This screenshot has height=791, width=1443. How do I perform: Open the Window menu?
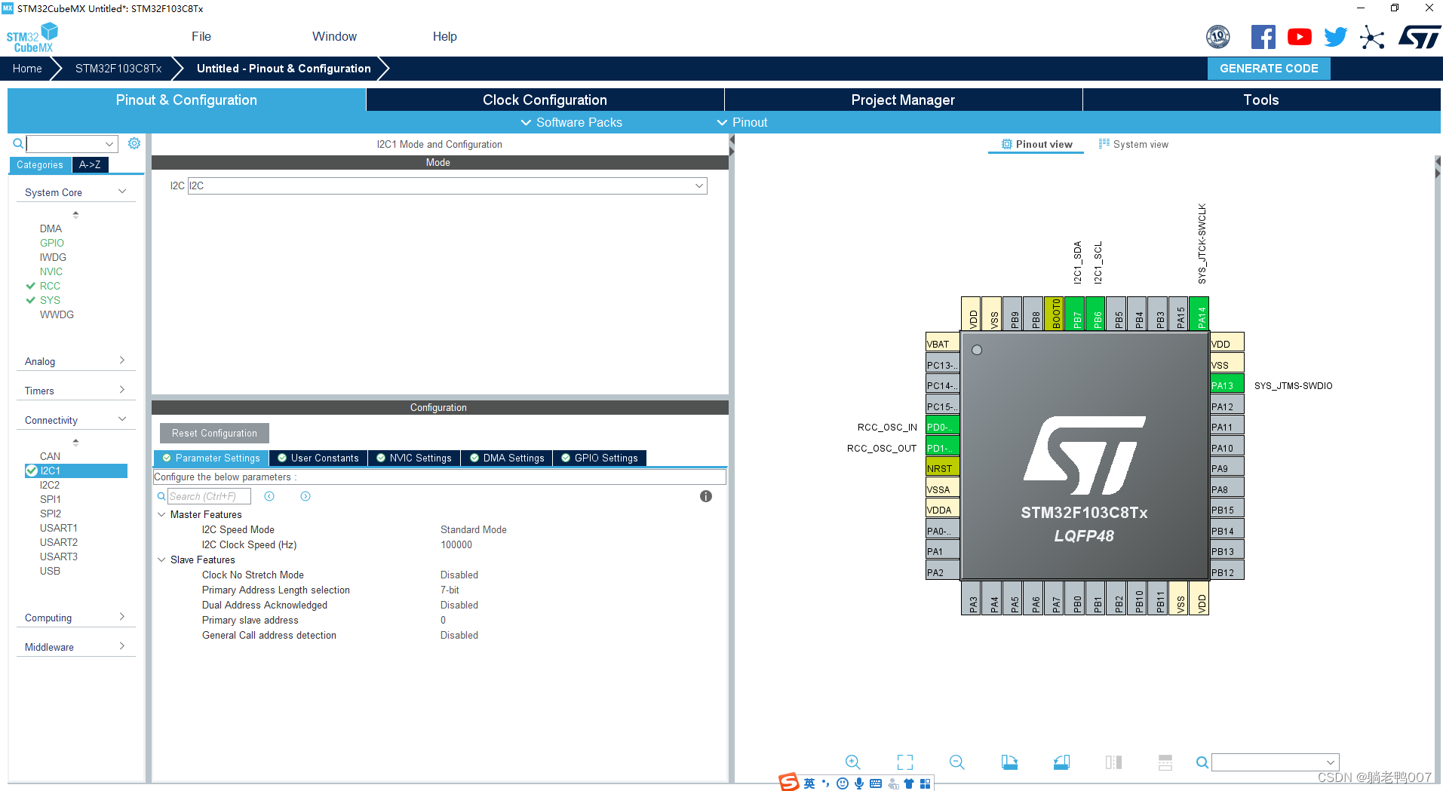click(x=334, y=36)
